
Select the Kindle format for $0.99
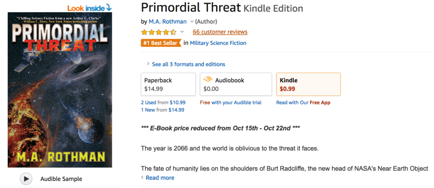pos(308,84)
